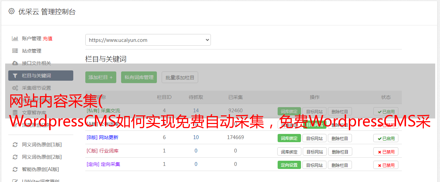
Task: Click the cloud icon for 接口文件相关
Action: 15,63
